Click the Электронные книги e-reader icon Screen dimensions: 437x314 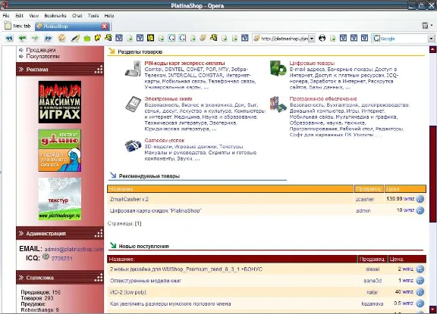click(x=134, y=104)
